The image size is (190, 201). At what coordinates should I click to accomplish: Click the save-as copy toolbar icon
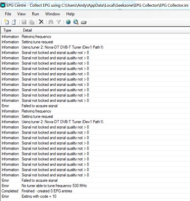click(32, 22)
